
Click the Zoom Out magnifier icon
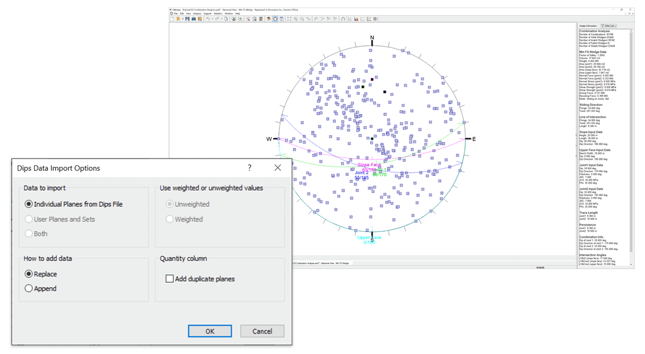(x=302, y=19)
